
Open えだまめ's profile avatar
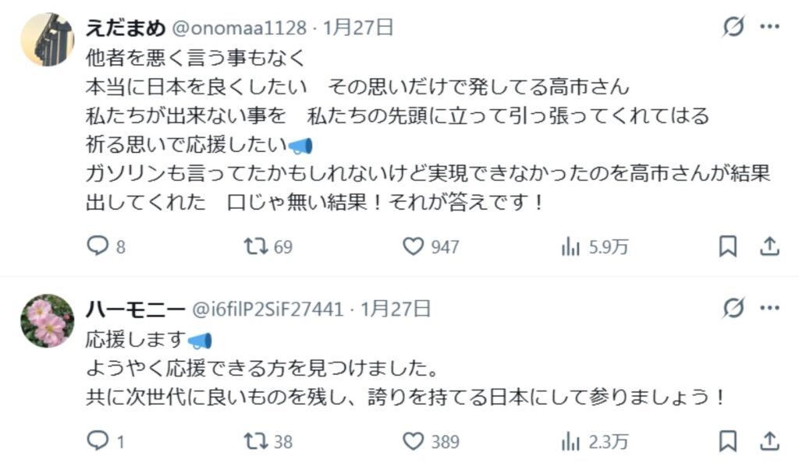47,39
